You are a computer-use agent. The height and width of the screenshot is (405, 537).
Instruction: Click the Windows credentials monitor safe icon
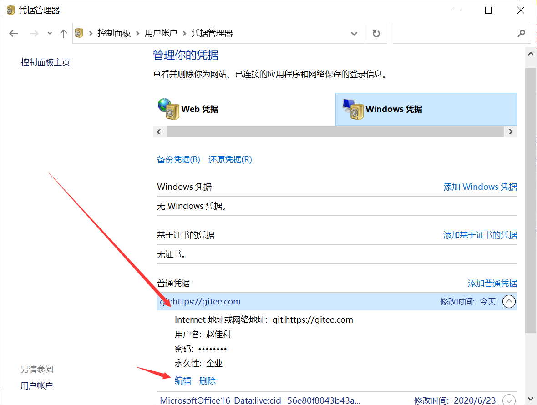[353, 109]
